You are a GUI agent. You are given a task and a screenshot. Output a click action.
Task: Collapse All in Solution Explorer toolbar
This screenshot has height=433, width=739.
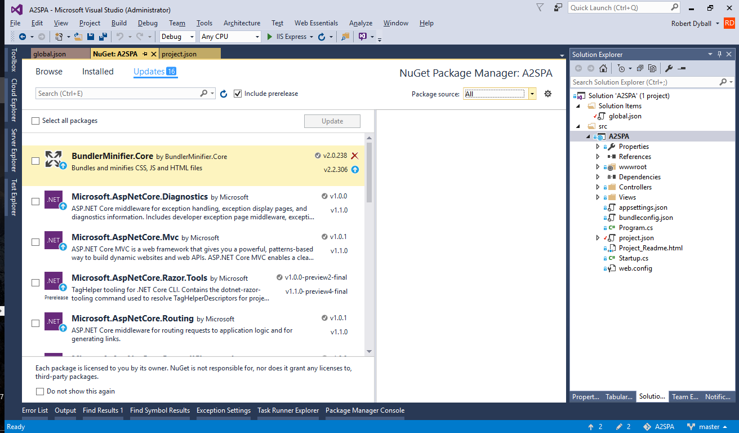coord(640,68)
